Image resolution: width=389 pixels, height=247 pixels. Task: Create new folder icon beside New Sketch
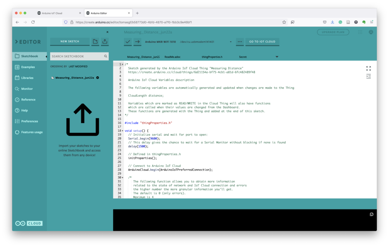[x=95, y=42]
